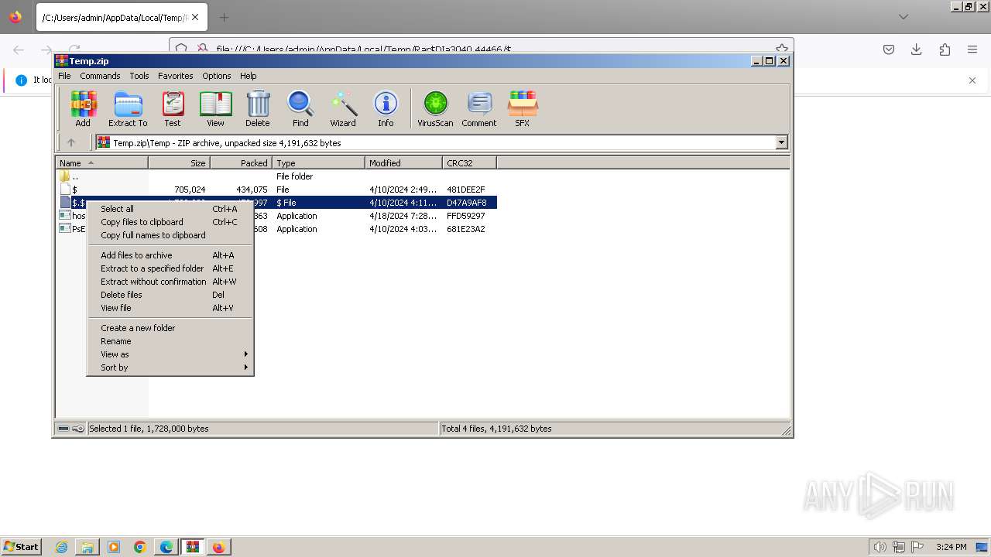Viewport: 991px width, 557px height.
Task: Click the View toolbar icon
Action: tap(215, 108)
